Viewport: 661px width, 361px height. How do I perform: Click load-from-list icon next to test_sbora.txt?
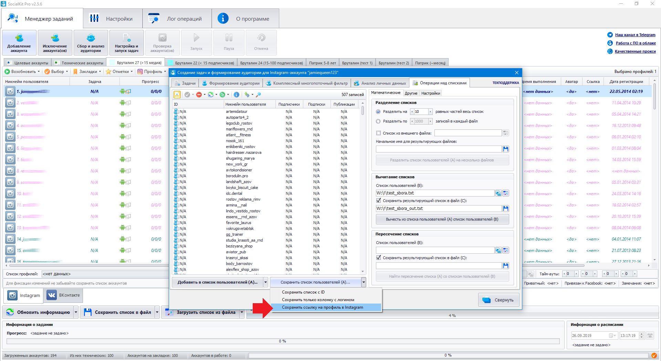click(x=498, y=193)
